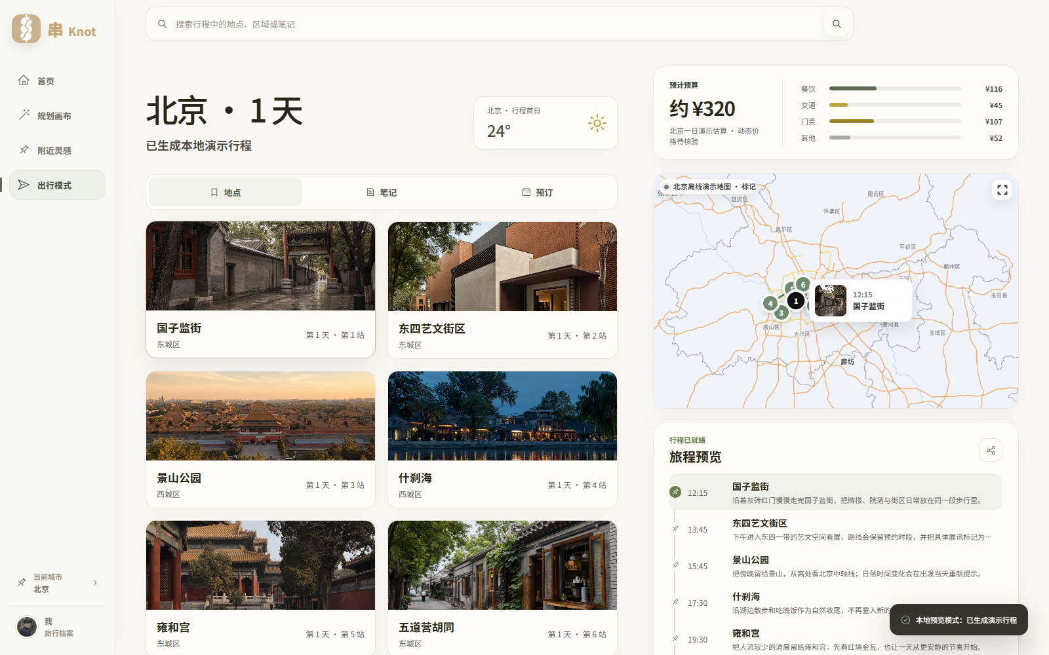Click the 24° temperature reading
The height and width of the screenshot is (655, 1049).
(499, 131)
